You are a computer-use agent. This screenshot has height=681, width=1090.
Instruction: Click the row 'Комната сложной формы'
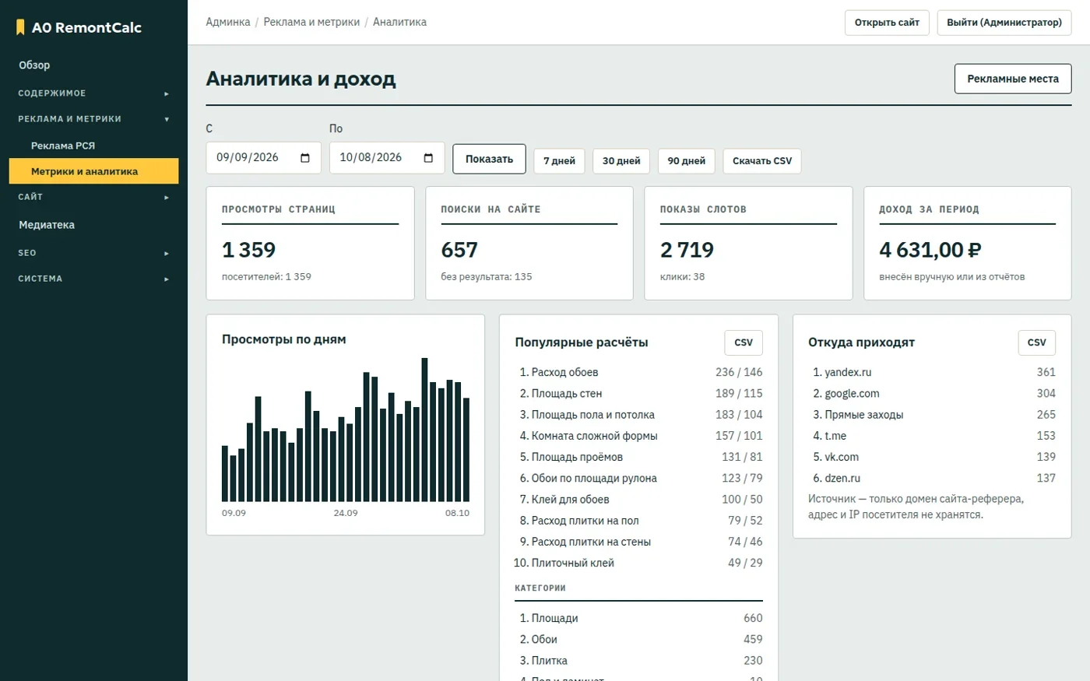click(x=638, y=436)
